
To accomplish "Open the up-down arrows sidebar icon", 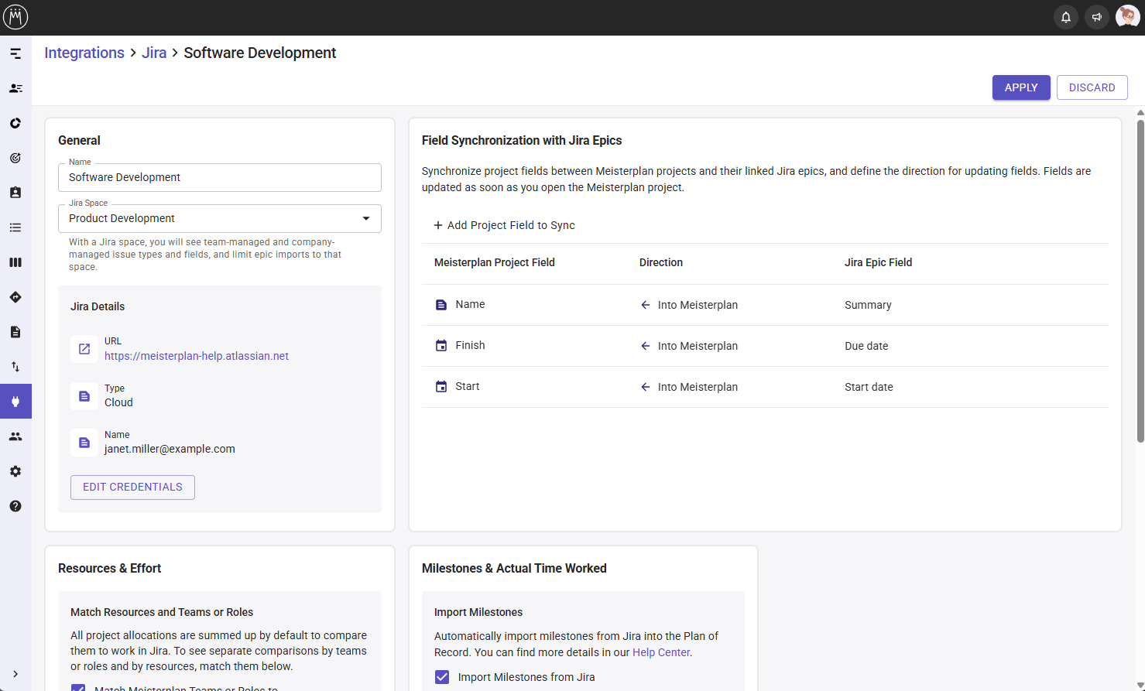I will 15,367.
